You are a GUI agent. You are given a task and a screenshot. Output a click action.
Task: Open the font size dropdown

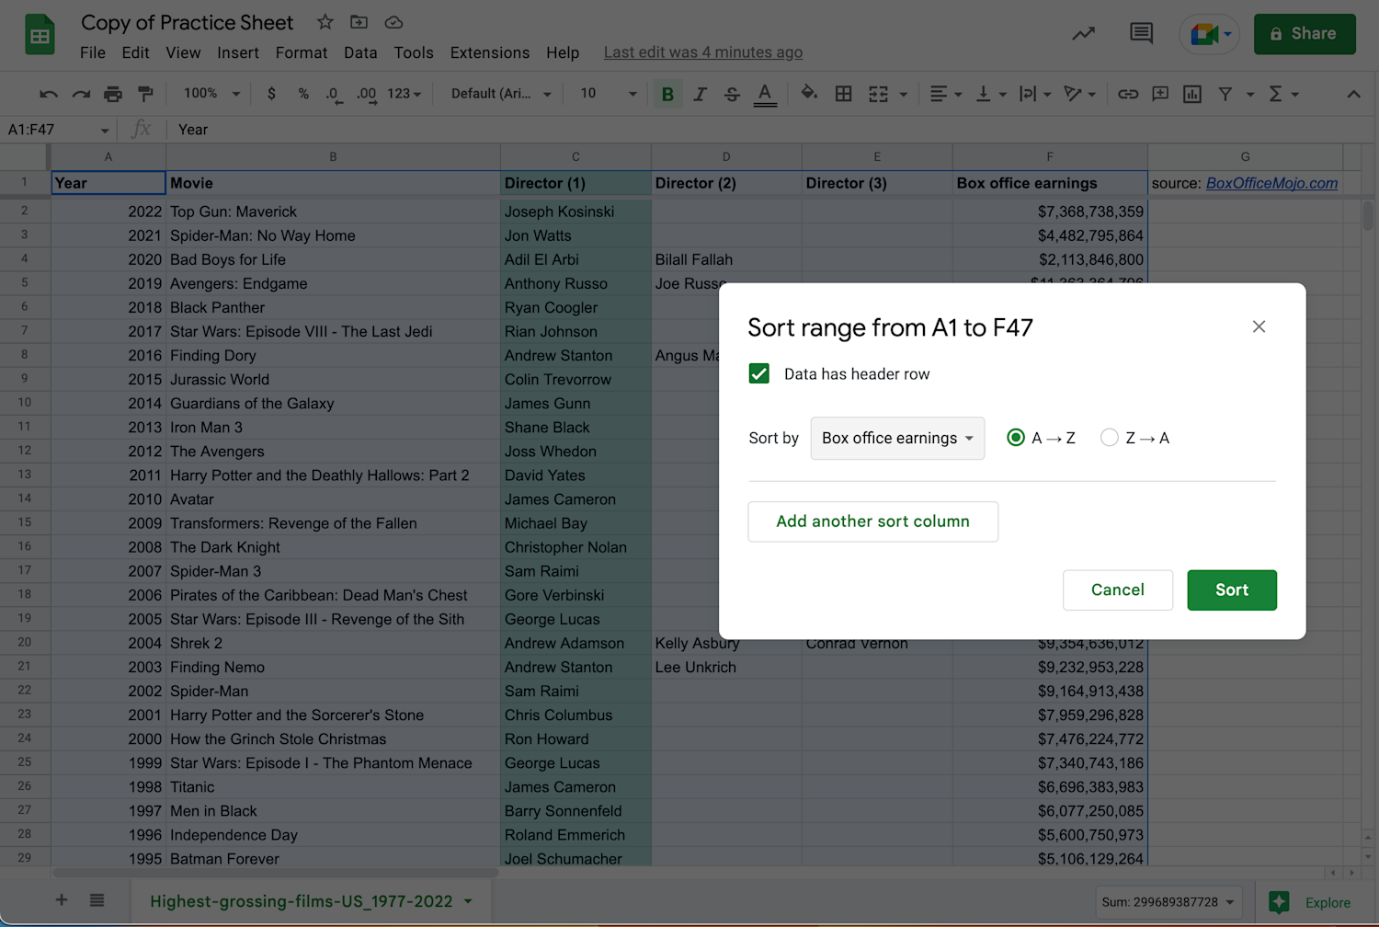(x=608, y=94)
